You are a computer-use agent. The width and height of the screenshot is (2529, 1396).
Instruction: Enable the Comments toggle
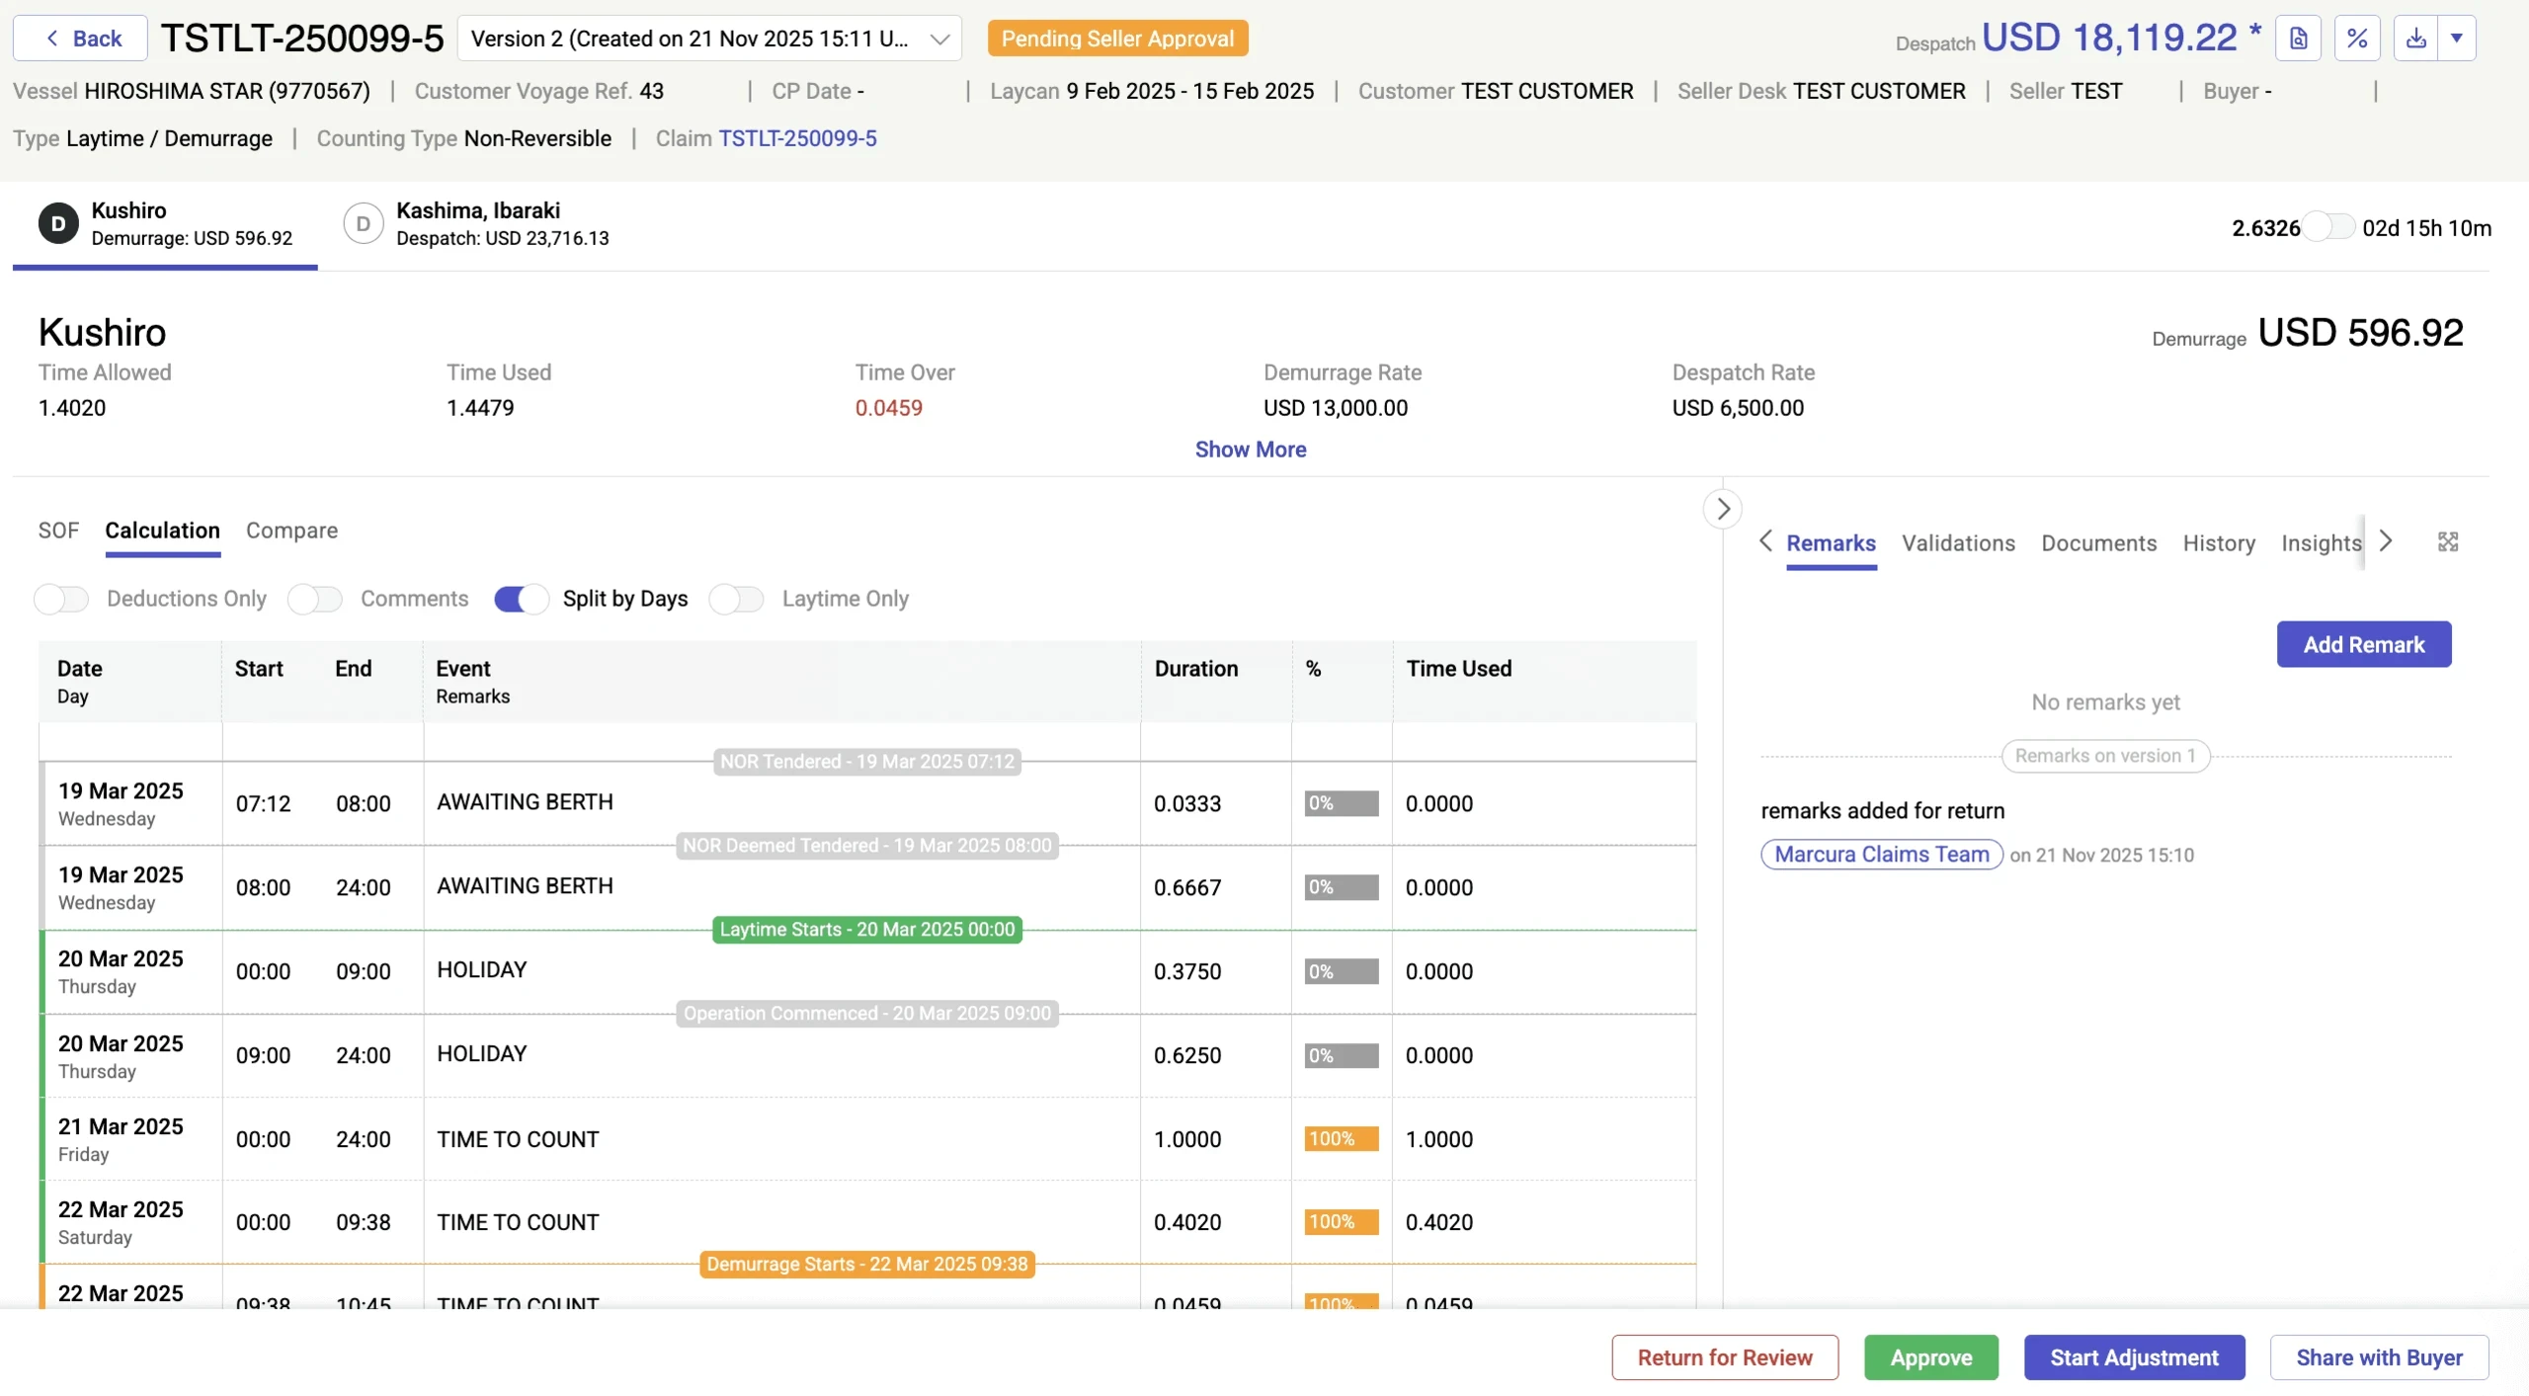point(315,599)
